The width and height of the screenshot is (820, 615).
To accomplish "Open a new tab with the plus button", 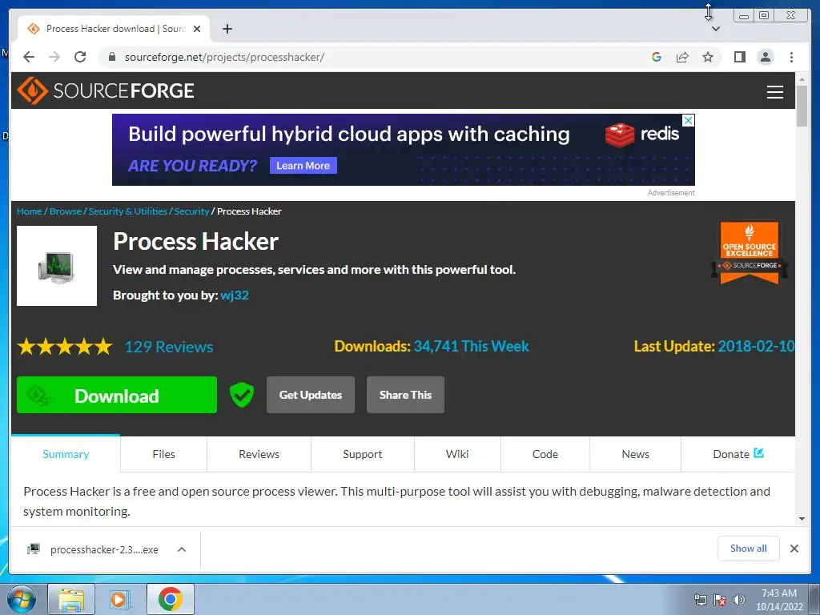I will (227, 29).
